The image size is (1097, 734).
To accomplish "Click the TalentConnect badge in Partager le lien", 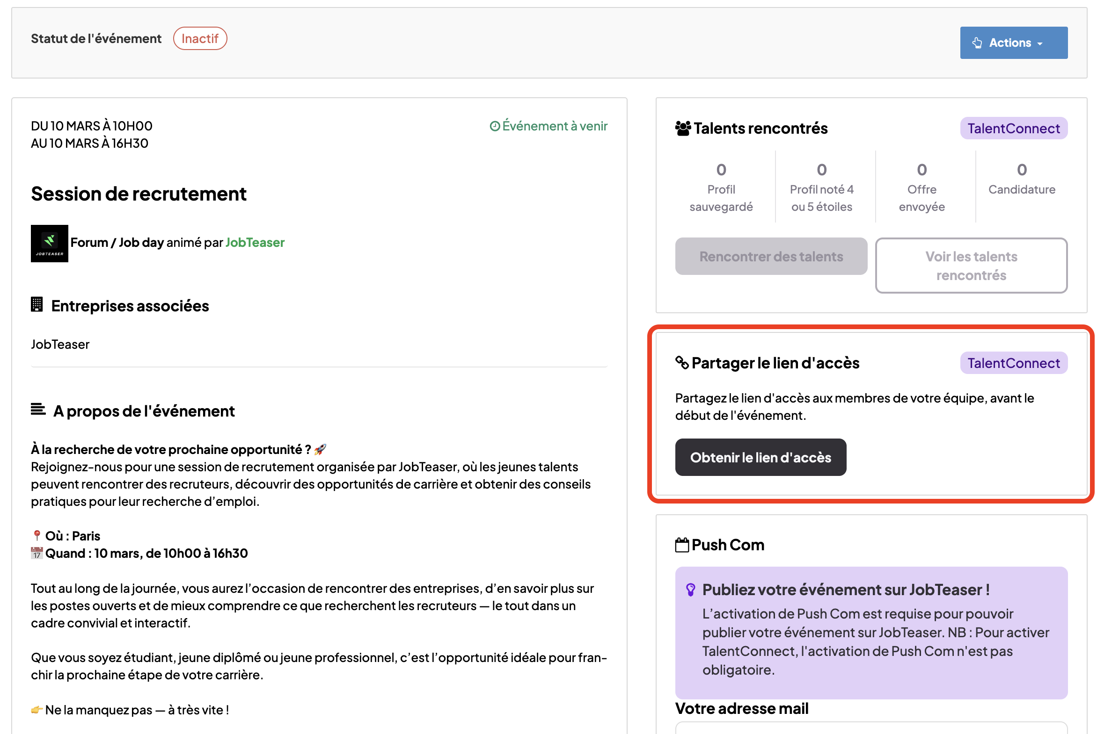I will (1013, 363).
